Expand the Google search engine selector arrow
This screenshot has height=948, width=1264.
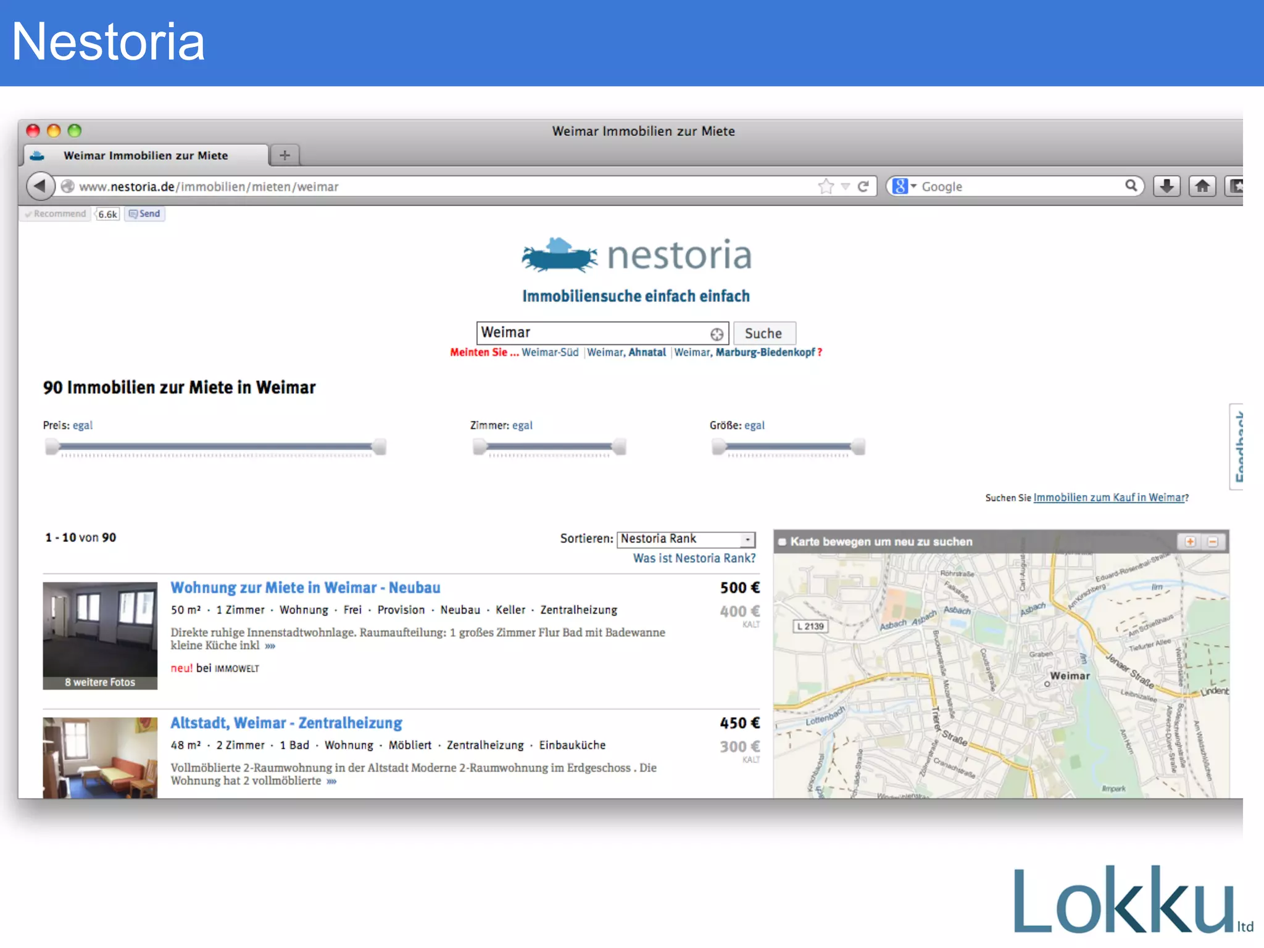[x=914, y=186]
